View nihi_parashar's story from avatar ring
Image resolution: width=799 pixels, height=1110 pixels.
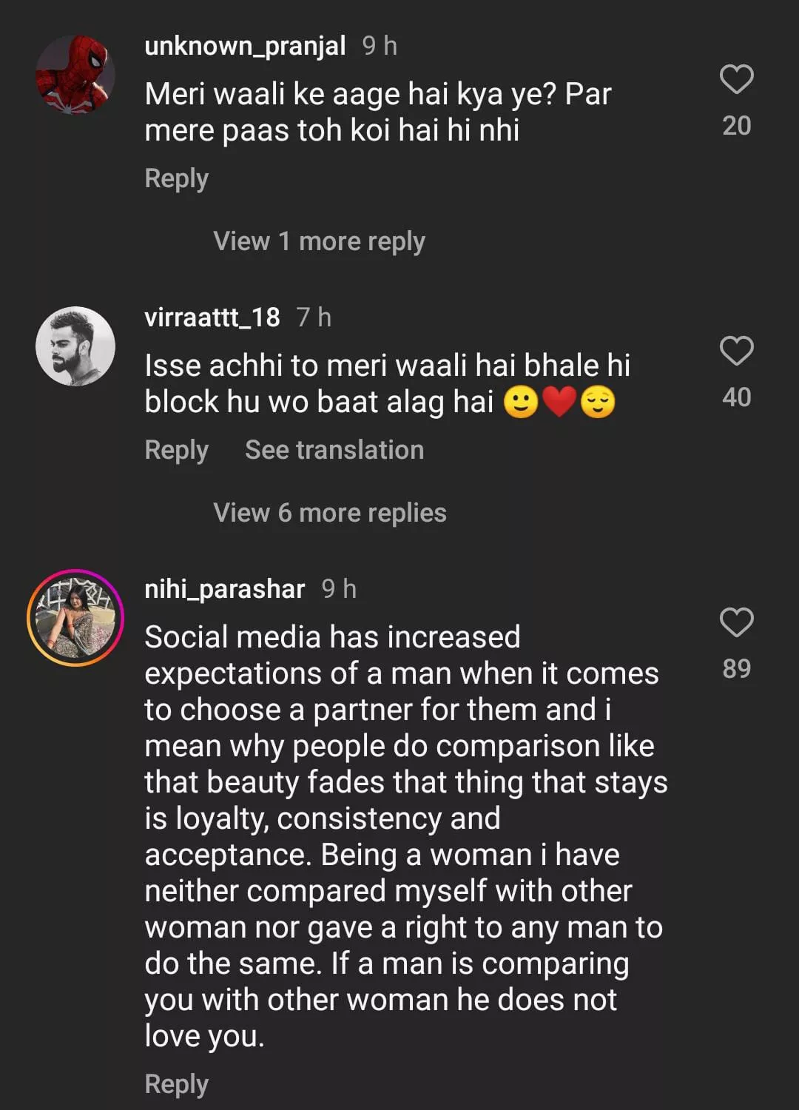point(75,618)
